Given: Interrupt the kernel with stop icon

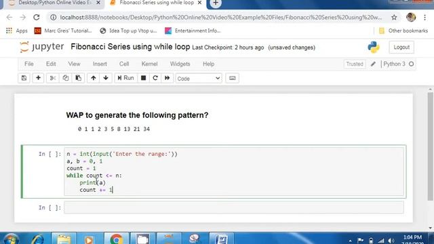Looking at the screenshot, I should coord(143,78).
